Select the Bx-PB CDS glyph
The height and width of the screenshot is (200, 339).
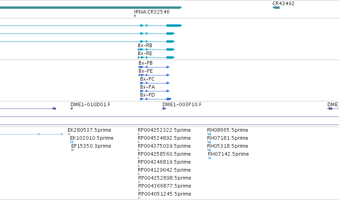point(154,67)
